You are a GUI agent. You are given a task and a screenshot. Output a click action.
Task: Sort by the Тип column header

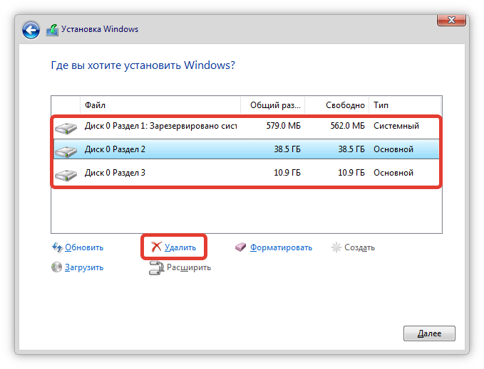(x=405, y=105)
